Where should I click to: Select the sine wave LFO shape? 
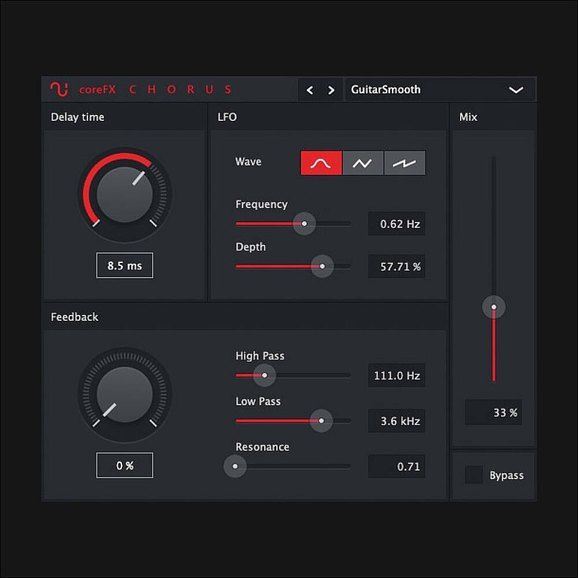tap(321, 163)
